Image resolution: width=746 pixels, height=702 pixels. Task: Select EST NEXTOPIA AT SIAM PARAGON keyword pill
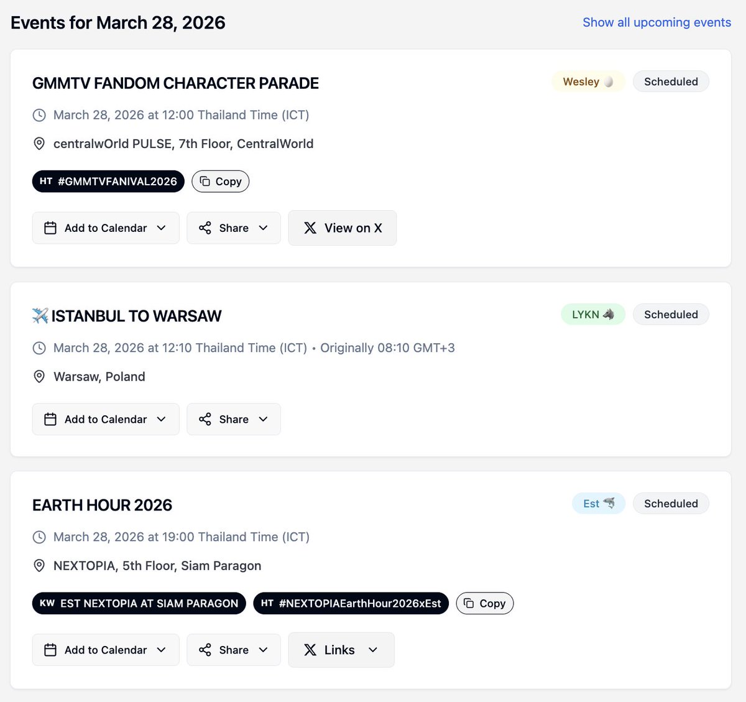[x=139, y=603]
